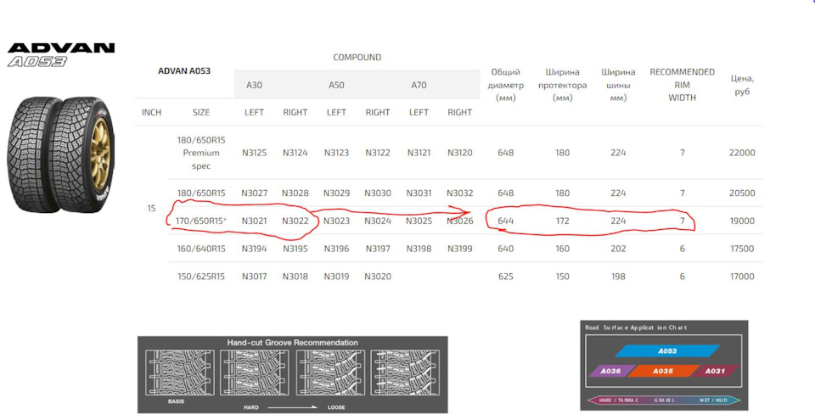Click the 'Общий диаметр (мм)' column header
Screen dimensions: 815x420
pyautogui.click(x=506, y=85)
